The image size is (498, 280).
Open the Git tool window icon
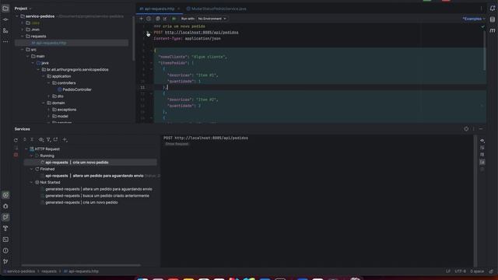[5, 261]
